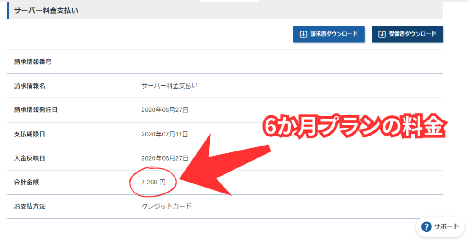Select the クレジットカード payment method value
468x240 pixels.
[166, 206]
